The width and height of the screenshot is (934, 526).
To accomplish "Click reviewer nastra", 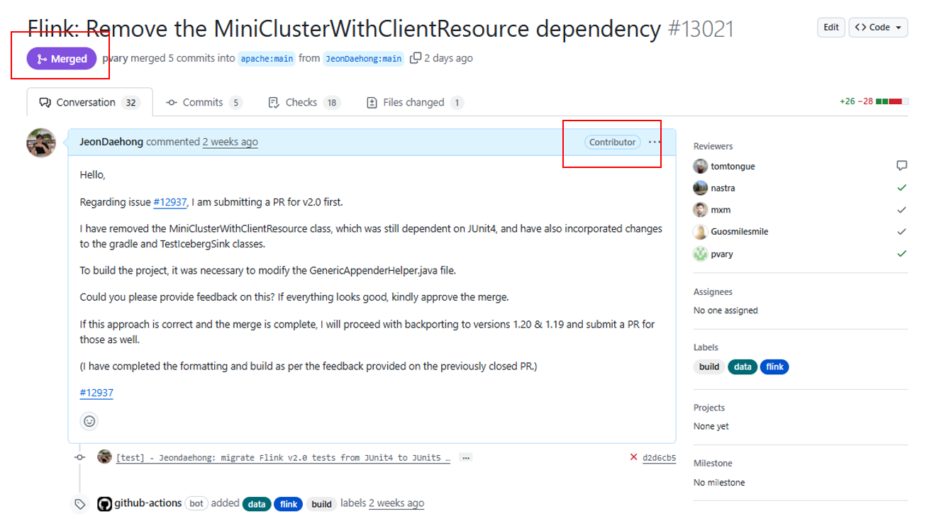I will 723,188.
